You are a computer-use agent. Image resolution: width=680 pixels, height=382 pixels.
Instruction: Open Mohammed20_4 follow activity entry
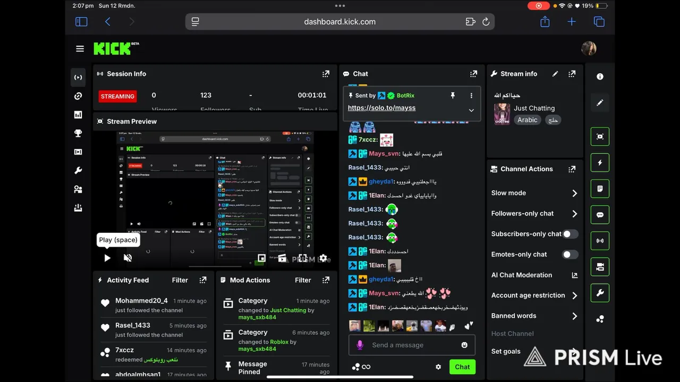click(154, 305)
